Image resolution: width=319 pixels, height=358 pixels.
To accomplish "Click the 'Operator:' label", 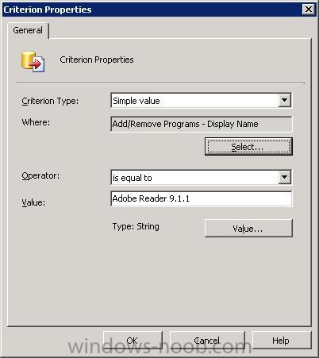I will click(x=40, y=175).
